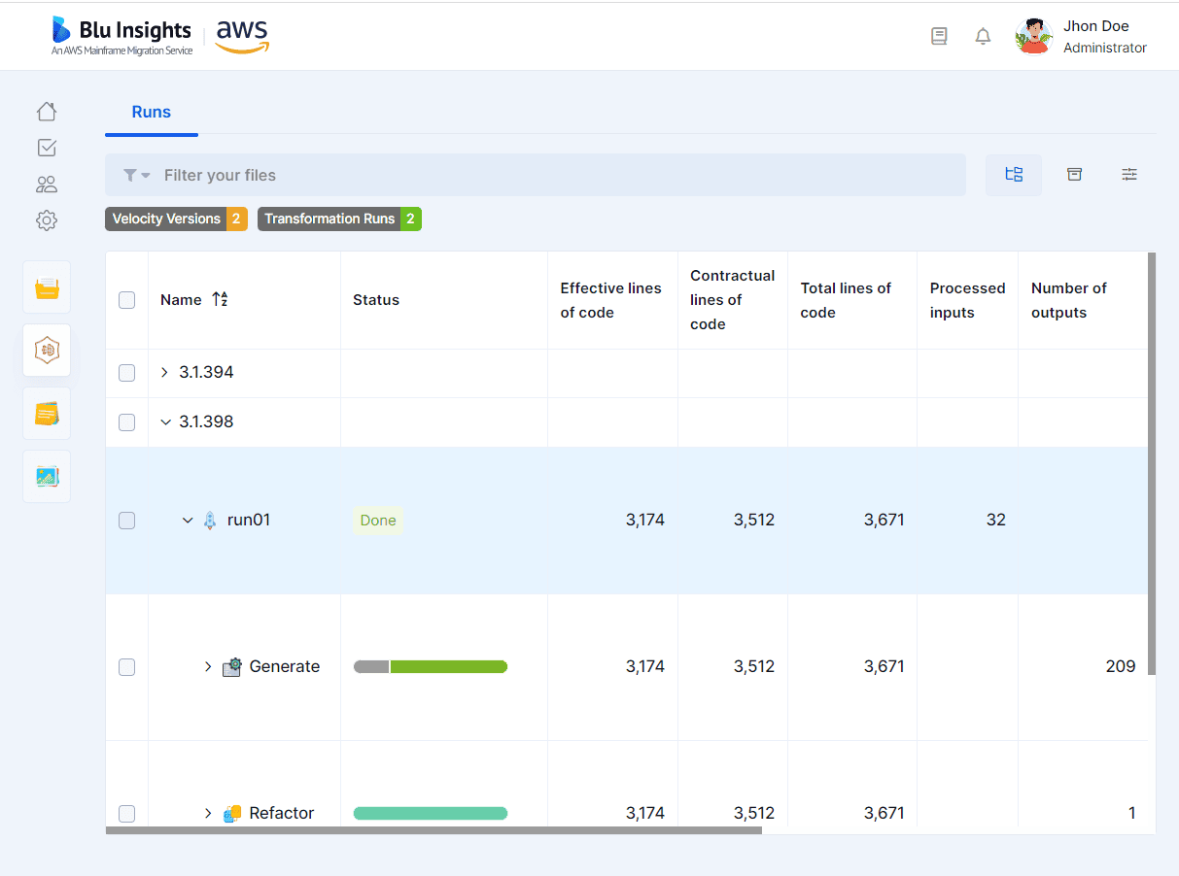Screen dimensions: 1179x876
Task: Open the yellow sticky notes tool in the sidebar
Action: 47,414
